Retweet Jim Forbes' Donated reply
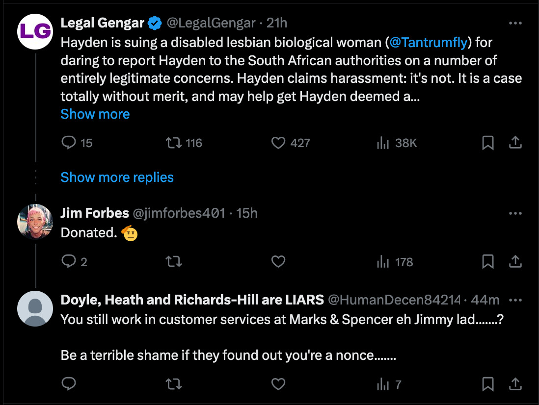This screenshot has height=405, width=539. (x=174, y=262)
